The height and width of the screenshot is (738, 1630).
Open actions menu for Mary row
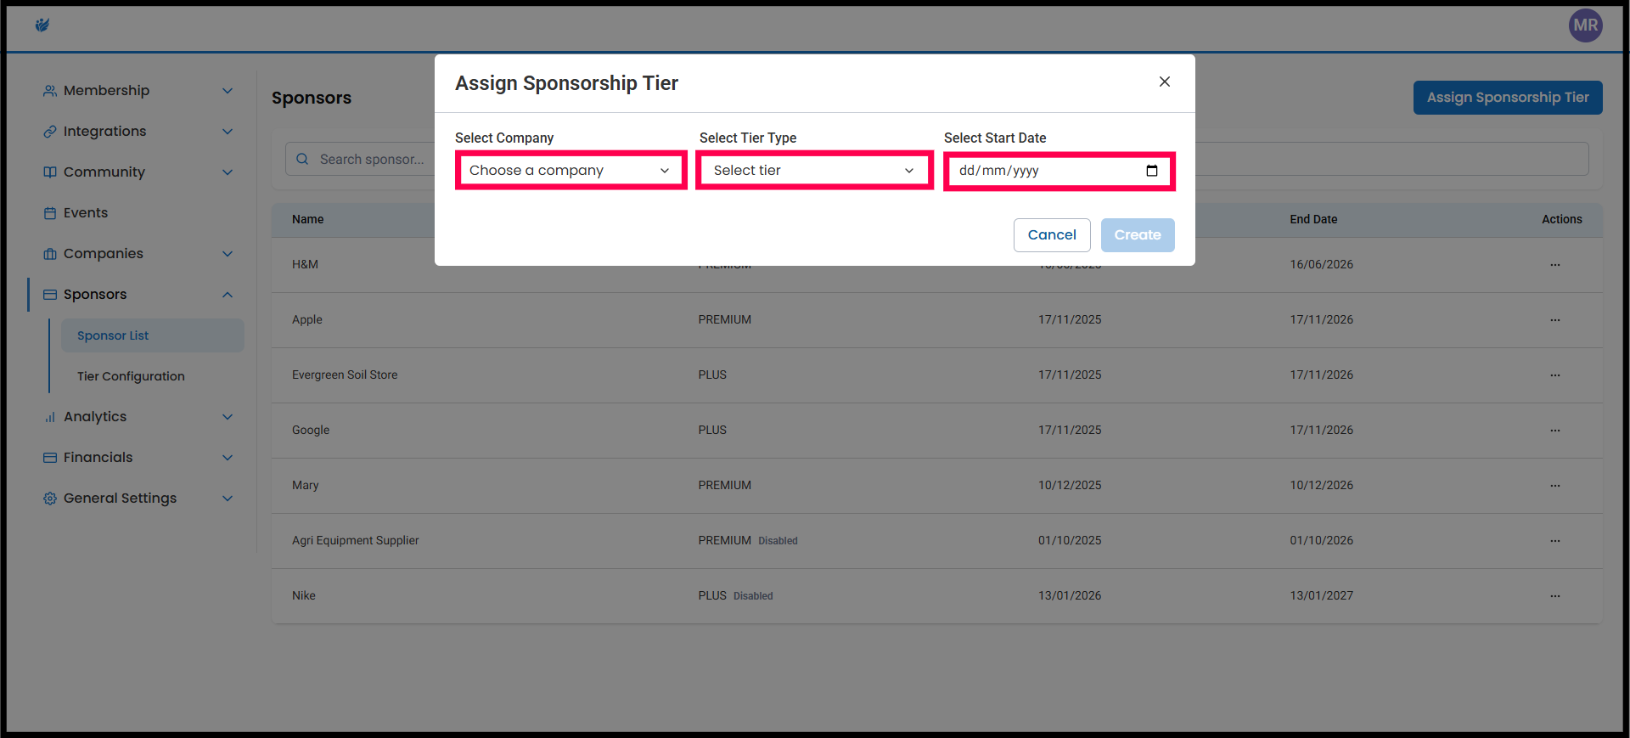tap(1554, 486)
